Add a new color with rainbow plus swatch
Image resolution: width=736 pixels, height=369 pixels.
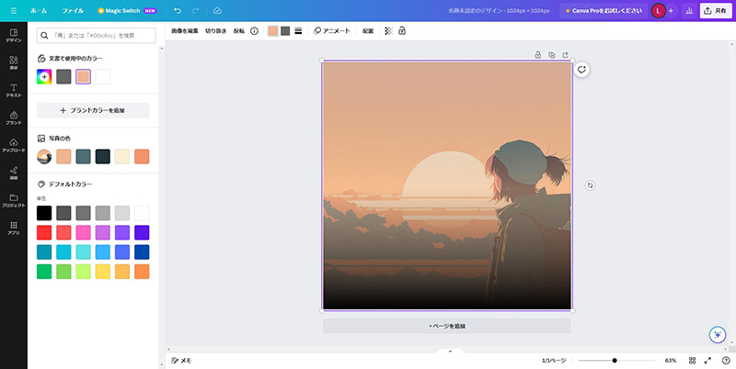point(44,77)
